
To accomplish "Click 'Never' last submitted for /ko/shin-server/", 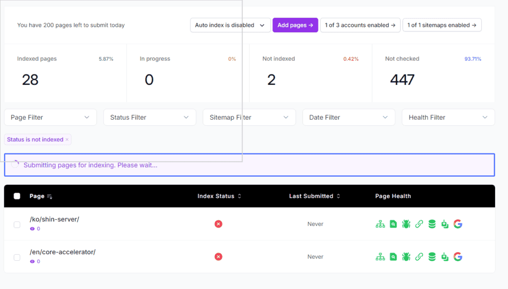I will [x=315, y=224].
